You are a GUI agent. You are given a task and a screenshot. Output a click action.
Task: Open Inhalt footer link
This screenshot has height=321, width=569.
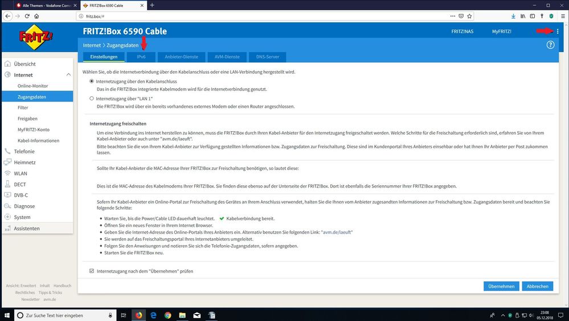[44, 286]
